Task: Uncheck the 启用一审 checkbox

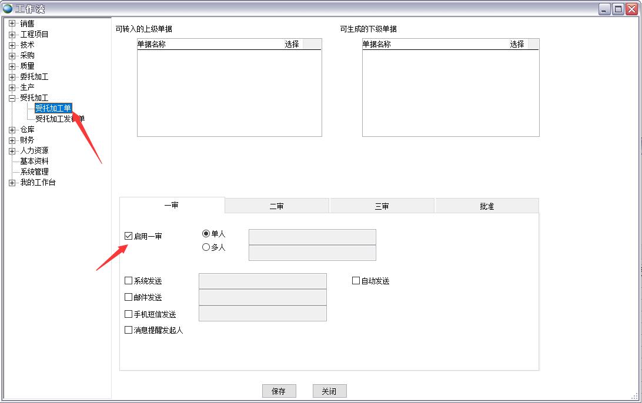Action: [x=129, y=236]
